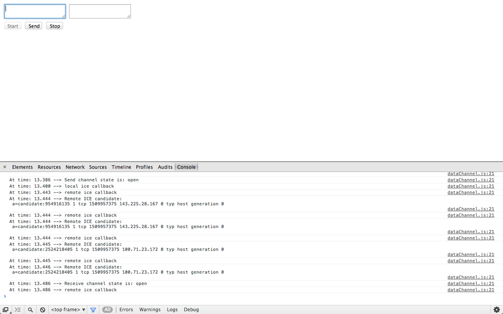503x314 pixels.
Task: Click the dock-side toggle icon in DevTools
Action: click(x=6, y=309)
